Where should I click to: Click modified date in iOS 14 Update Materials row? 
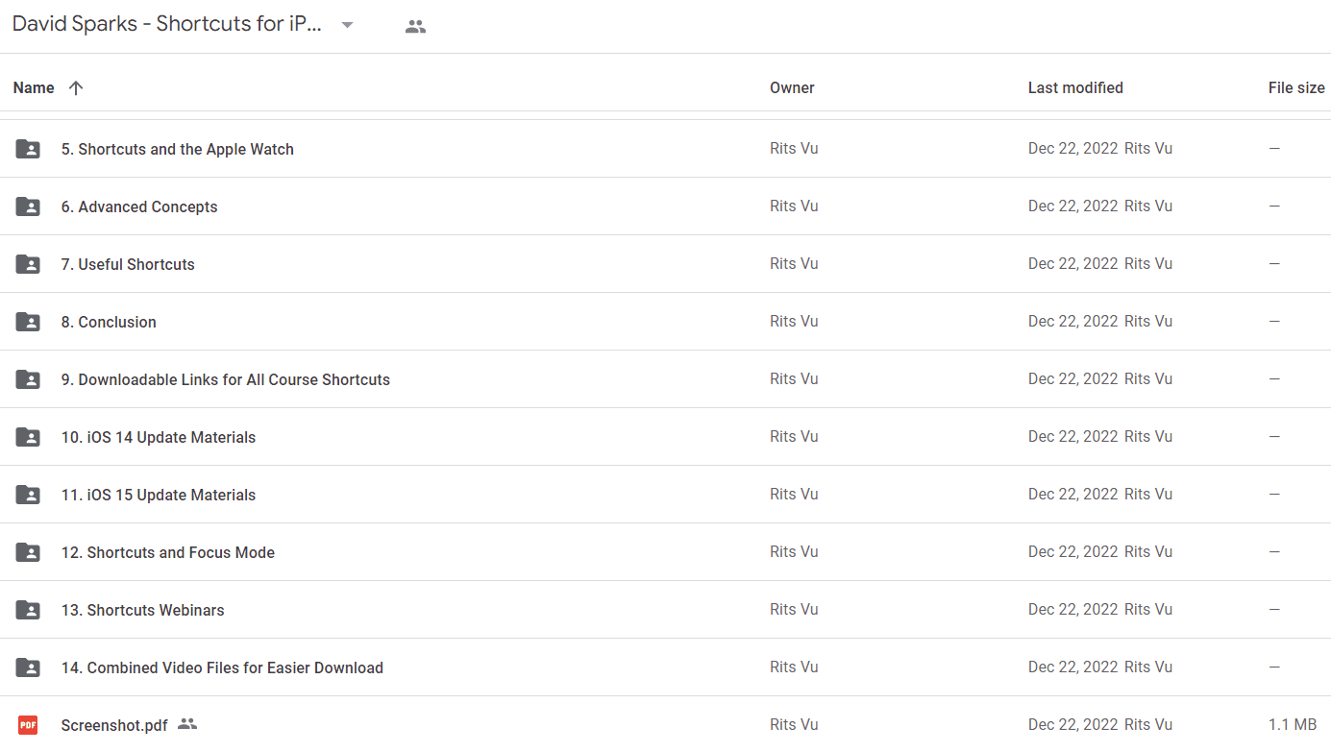pos(1073,436)
